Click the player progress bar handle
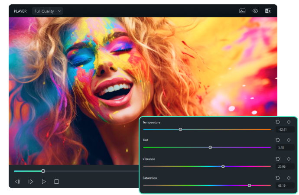This screenshot has width=299, height=195. point(43,171)
